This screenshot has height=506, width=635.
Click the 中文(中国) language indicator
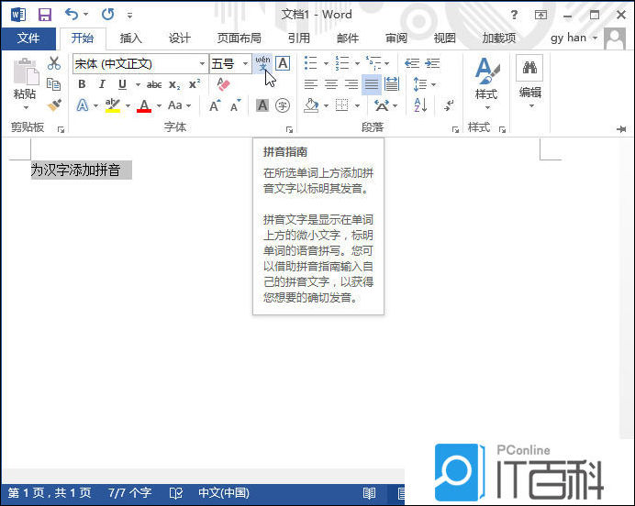(x=224, y=493)
